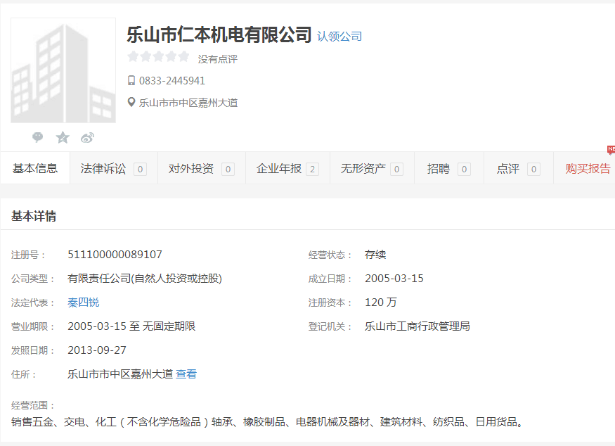Click the 查看 link next to the address

[186, 374]
